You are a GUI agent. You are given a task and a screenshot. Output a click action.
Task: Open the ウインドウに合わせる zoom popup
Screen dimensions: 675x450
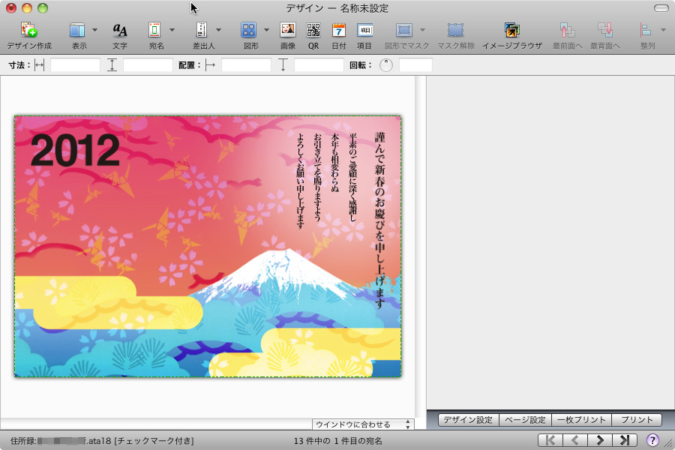pos(363,424)
